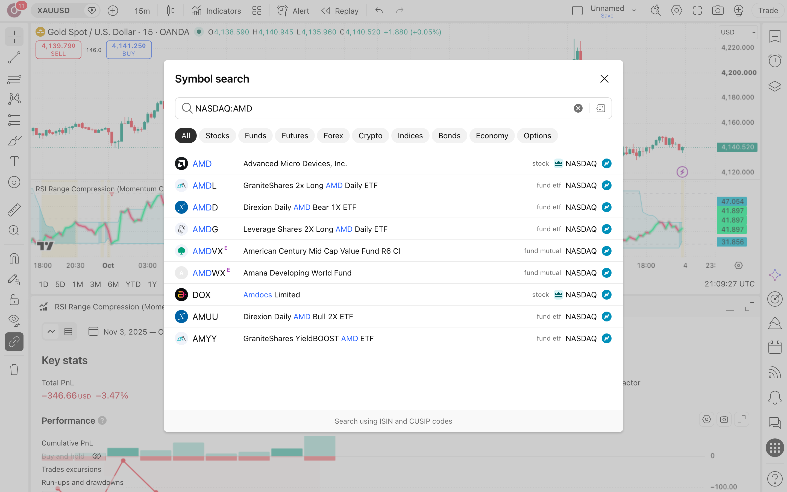Close the Symbol search dialog

604,79
